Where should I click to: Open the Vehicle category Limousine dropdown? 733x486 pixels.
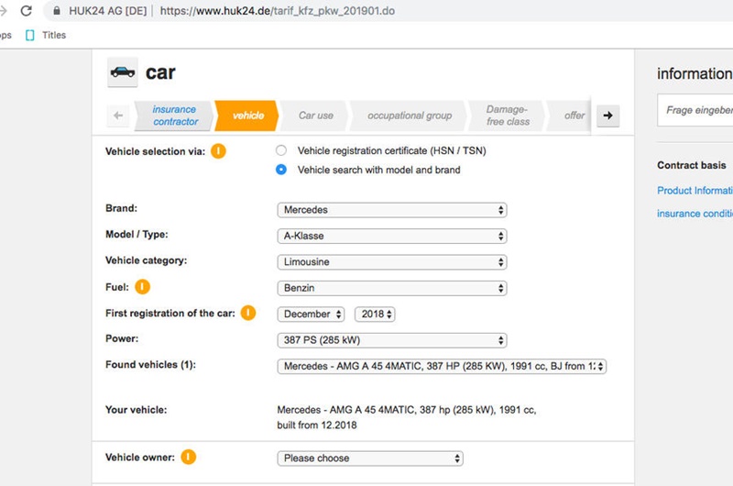click(391, 262)
